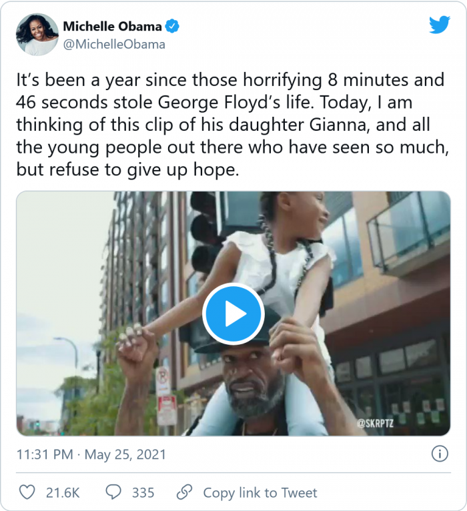The width and height of the screenshot is (467, 511).
Task: Click the chain link icon
Action: [x=184, y=492]
